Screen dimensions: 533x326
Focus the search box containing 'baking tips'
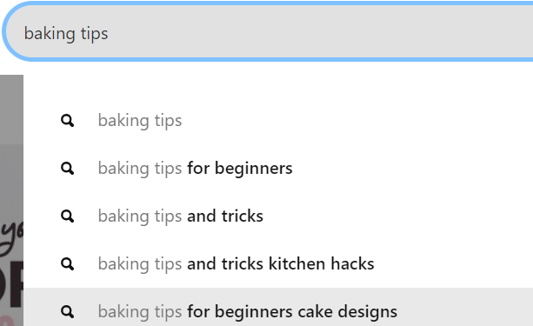pyautogui.click(x=269, y=31)
